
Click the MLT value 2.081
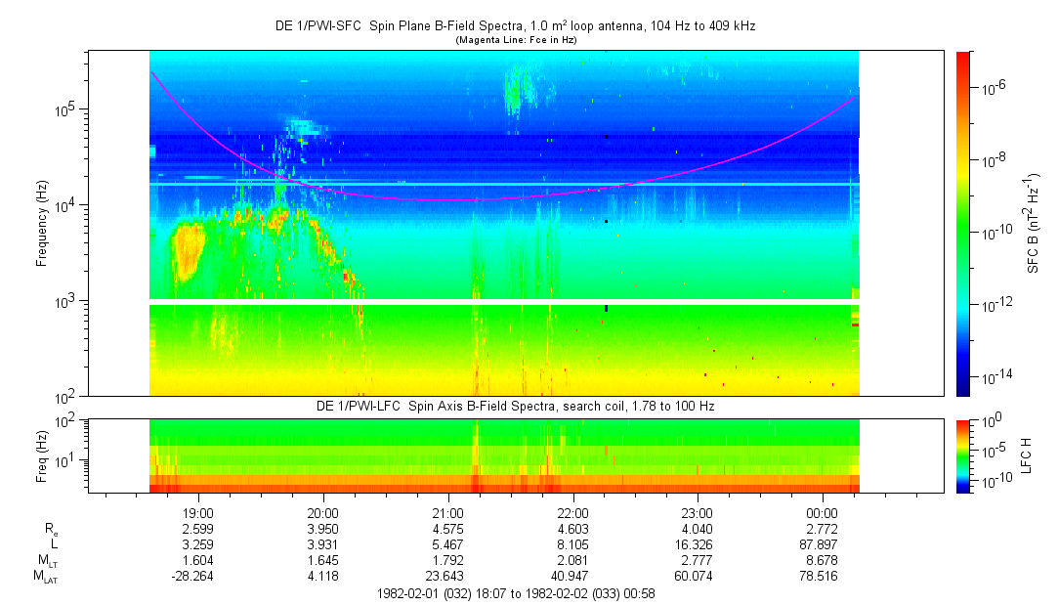pos(572,561)
